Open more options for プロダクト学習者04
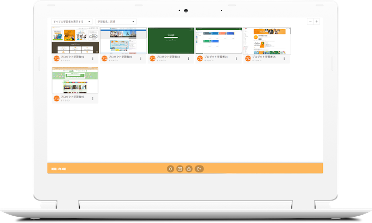The height and width of the screenshot is (223, 372). point(236,58)
